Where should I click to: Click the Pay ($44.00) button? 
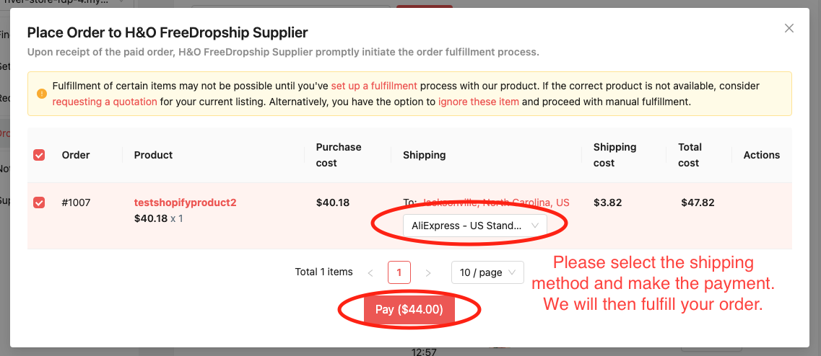[x=409, y=309]
